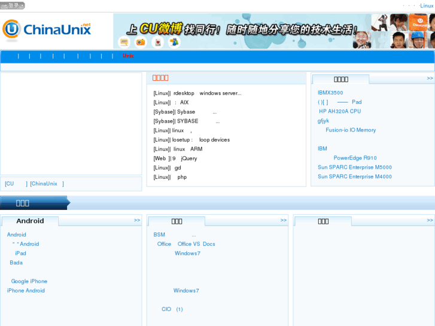Image resolution: width=435 pixels, height=326 pixels.
Task: Click the more arrows in the Android panel
Action: [137, 220]
